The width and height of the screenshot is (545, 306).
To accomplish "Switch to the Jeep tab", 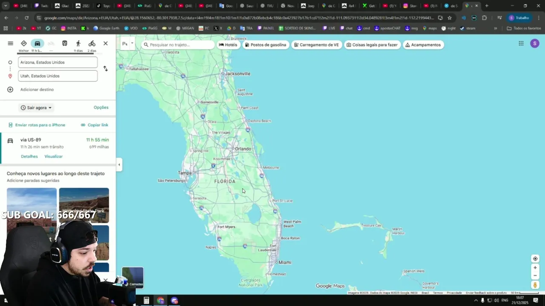I will click(x=308, y=6).
